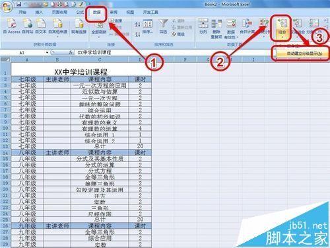
Task: Click the 自其他来源 sources icon
Action: click(57, 24)
